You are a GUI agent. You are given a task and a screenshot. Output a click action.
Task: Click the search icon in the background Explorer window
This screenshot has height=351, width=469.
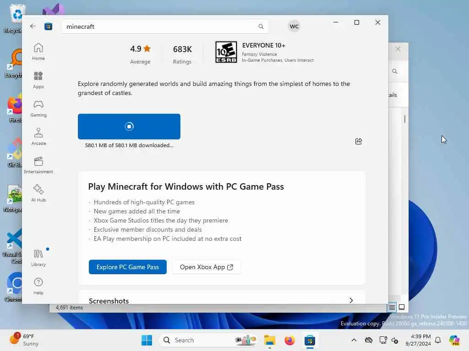coord(395,71)
